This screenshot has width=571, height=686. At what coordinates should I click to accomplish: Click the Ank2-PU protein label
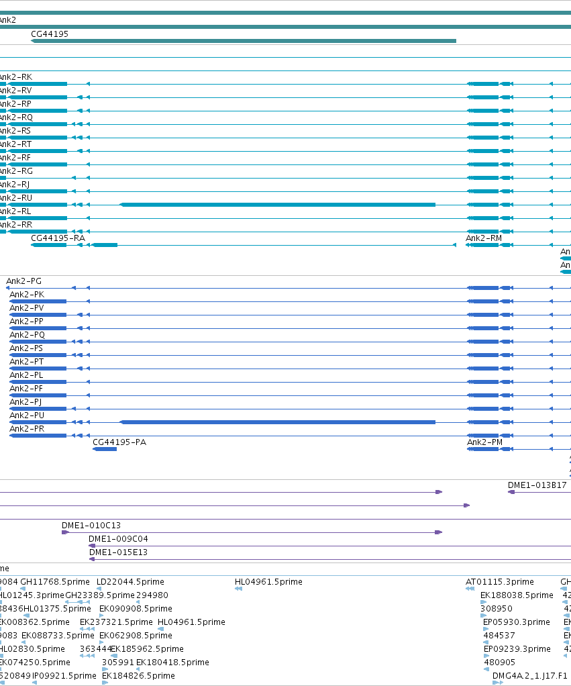click(27, 415)
